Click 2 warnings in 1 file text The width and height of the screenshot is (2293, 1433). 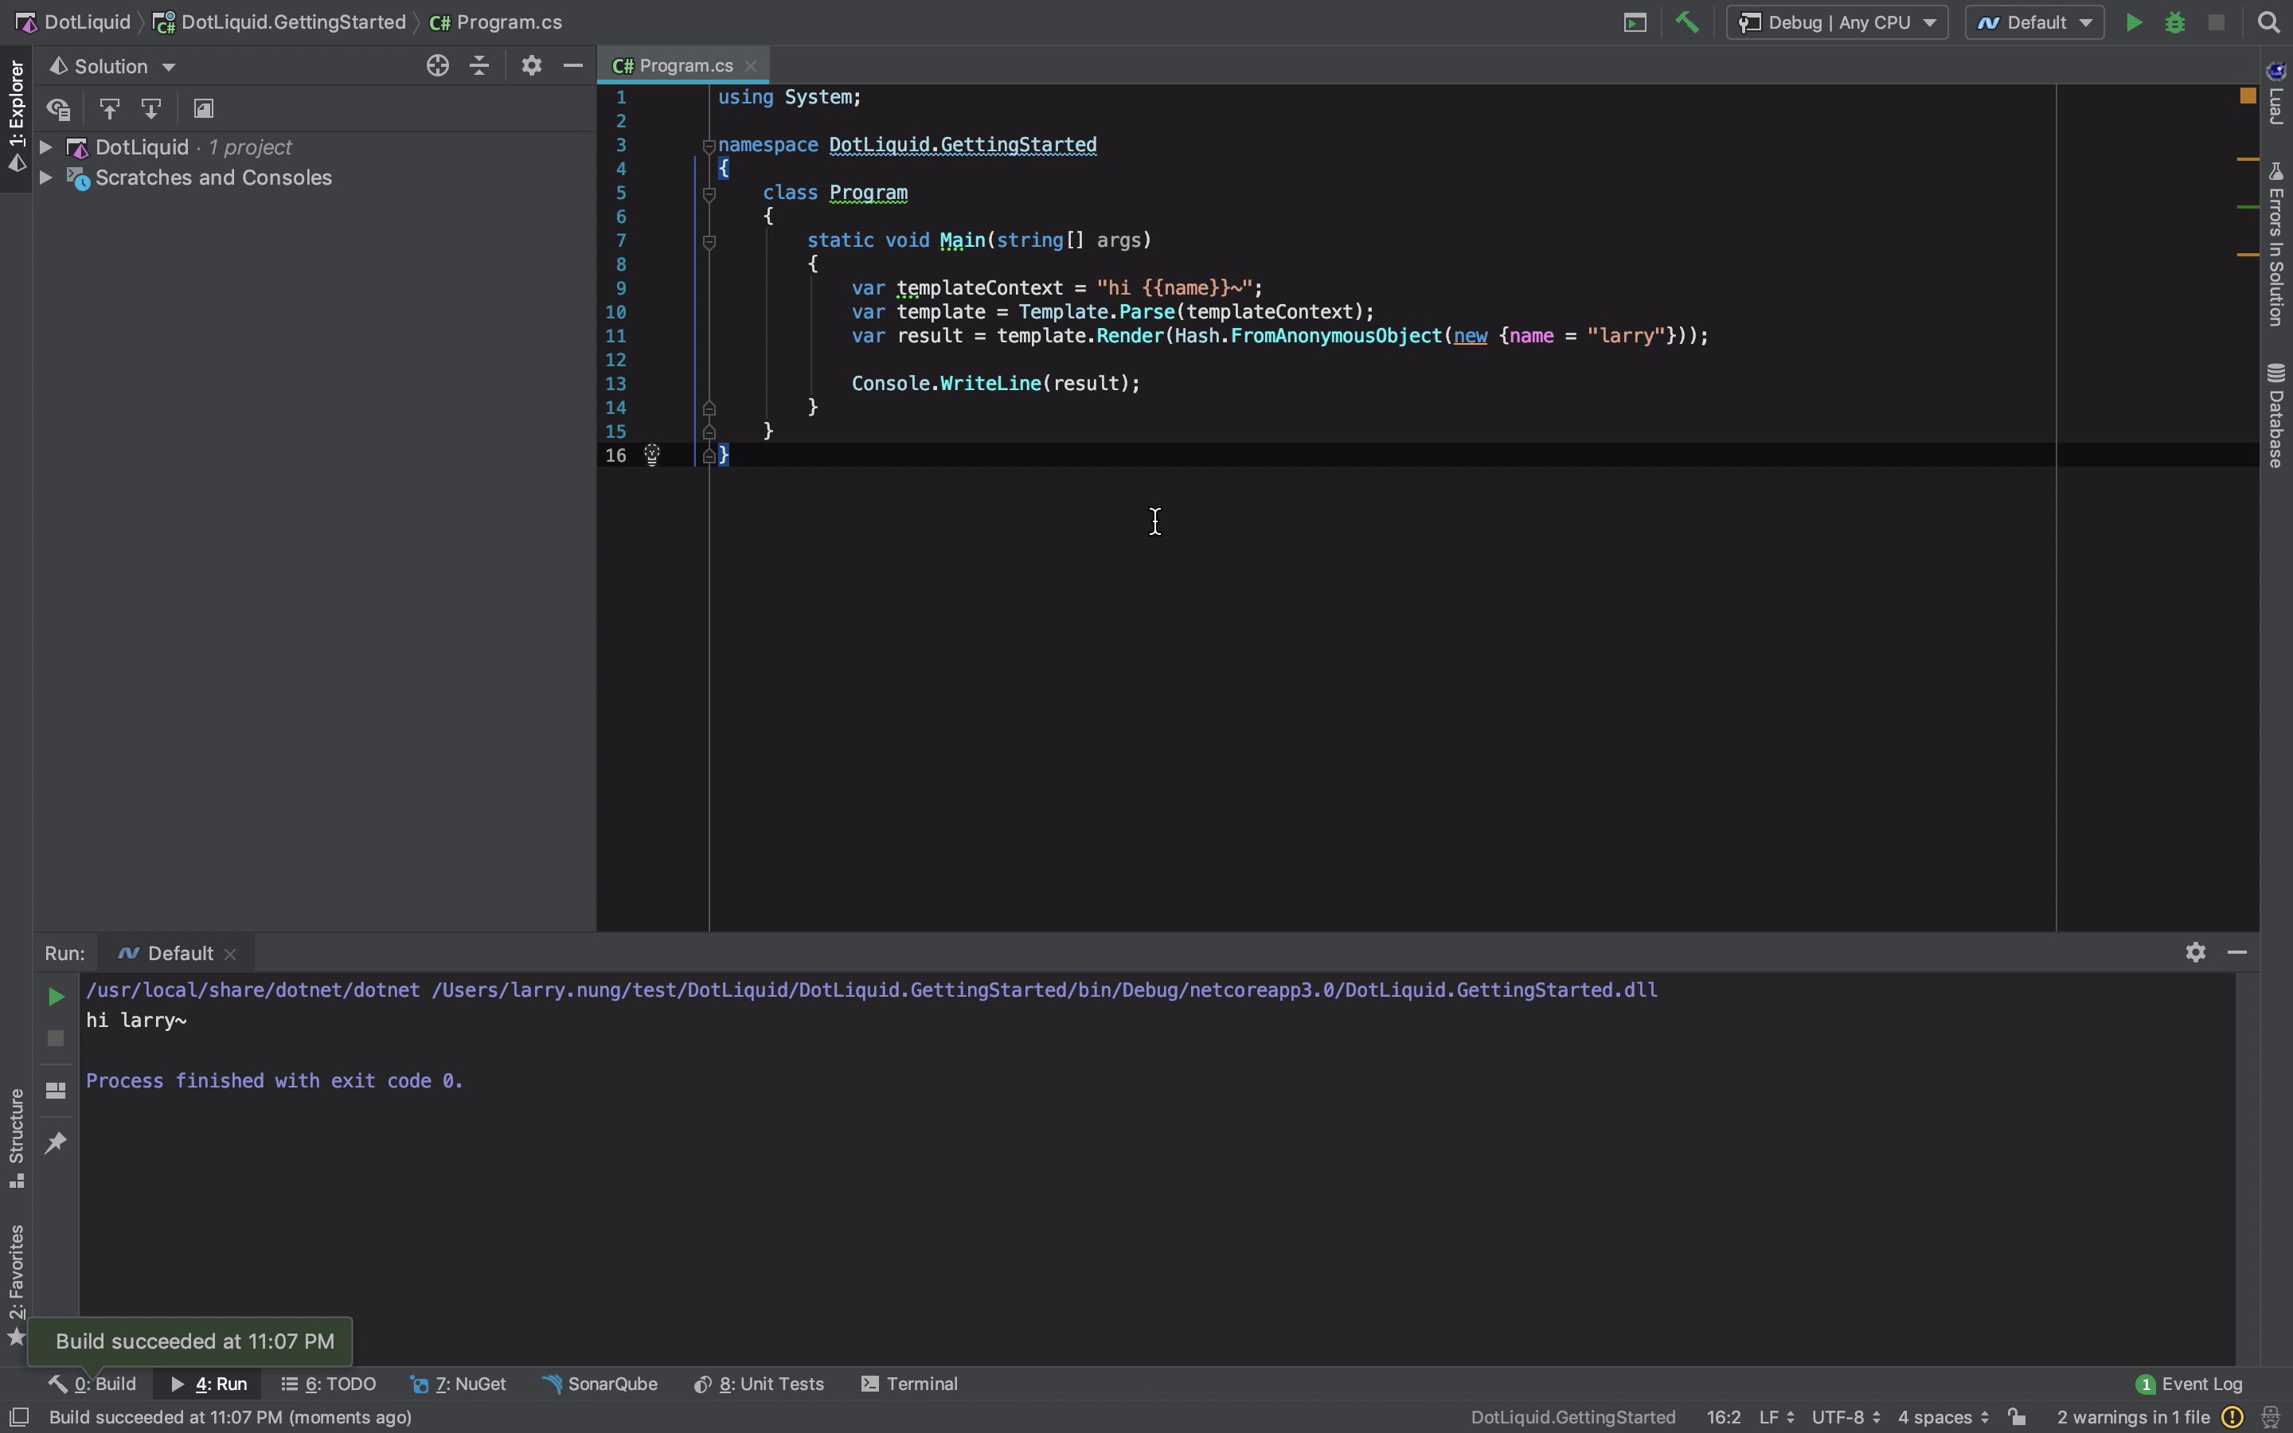point(2133,1417)
